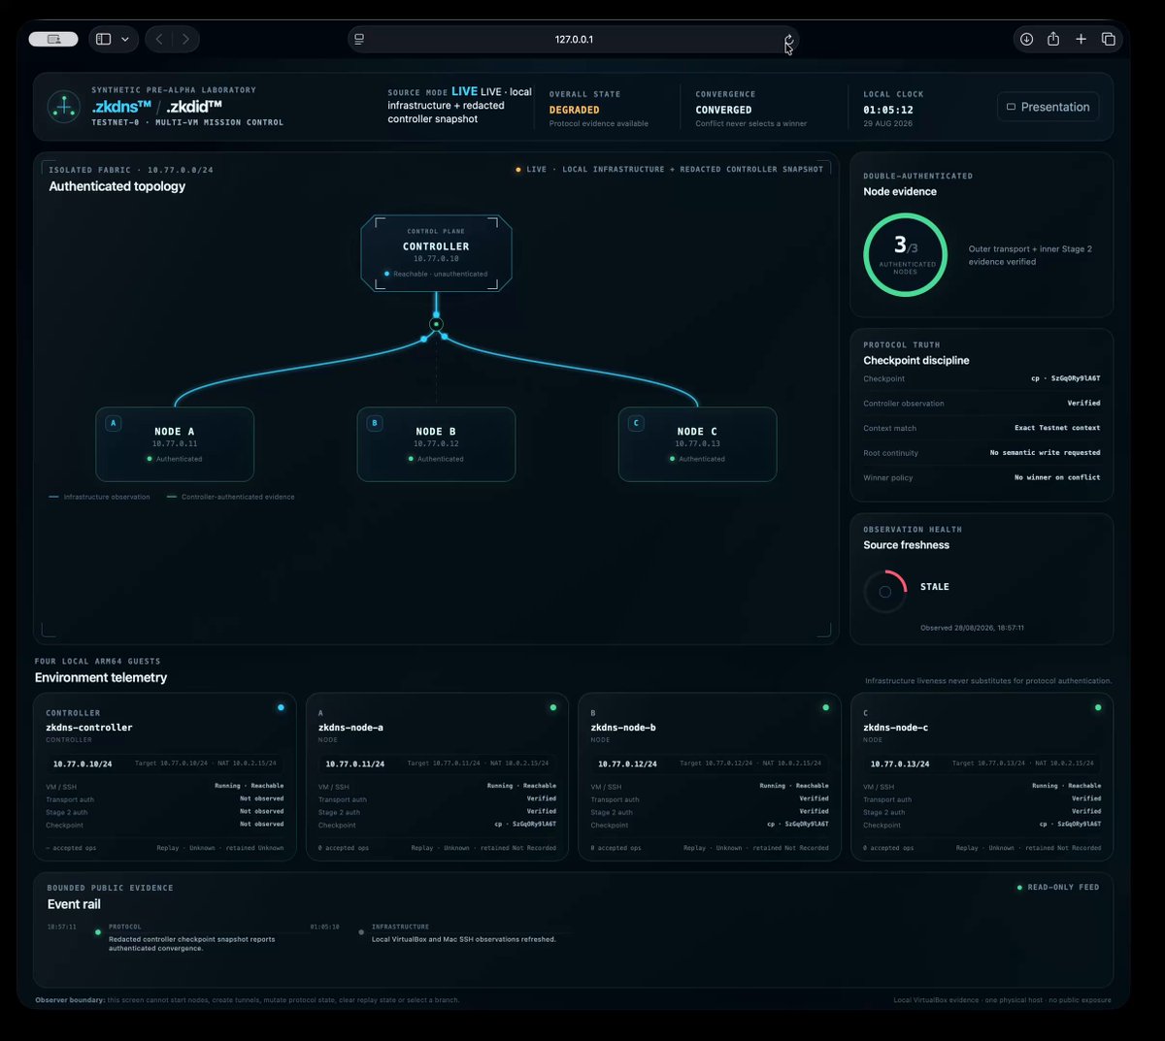Open the page menu icon in address bar
The image size is (1165, 1041).
point(359,39)
